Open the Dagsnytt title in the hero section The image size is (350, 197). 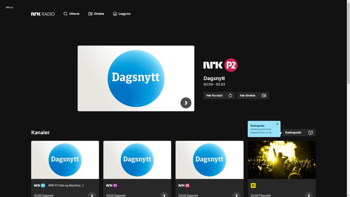(214, 78)
